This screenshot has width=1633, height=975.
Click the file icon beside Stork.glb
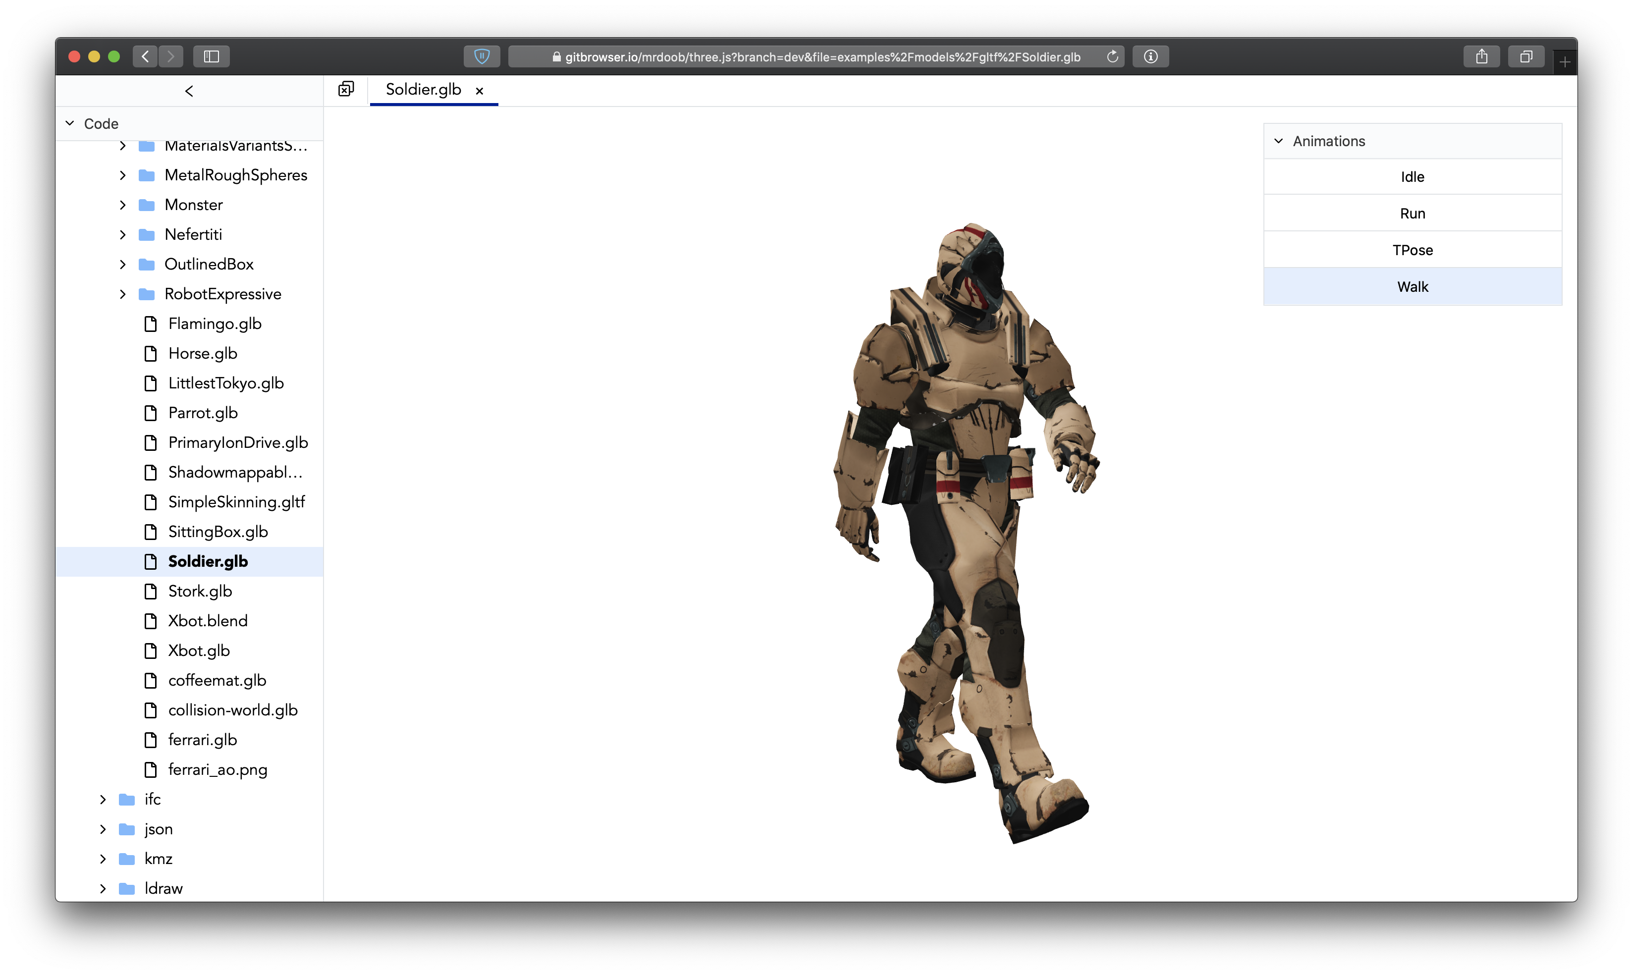point(151,592)
